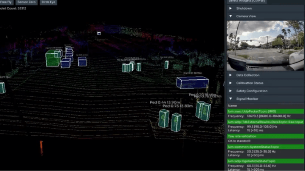Select the EgoVehicleStateTopic signal row
Screen dimensions: 305x171
click(x=265, y=161)
